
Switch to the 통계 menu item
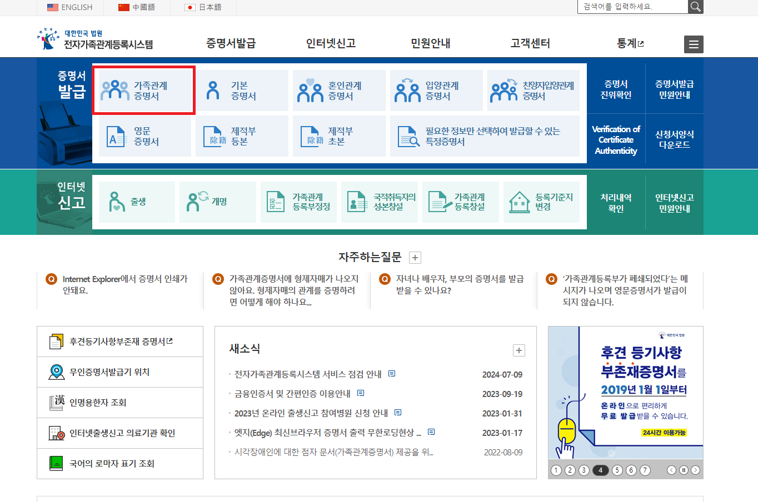pyautogui.click(x=627, y=43)
